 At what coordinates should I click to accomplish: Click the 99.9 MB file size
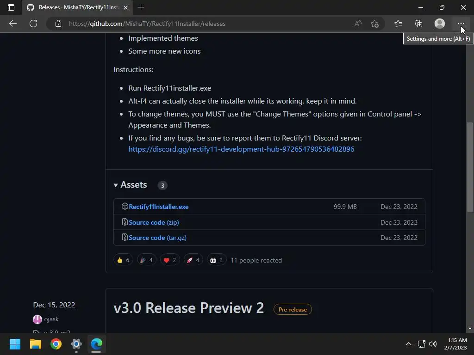pos(345,207)
